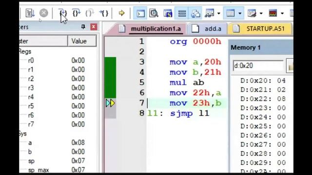Expand the Watch windows dropdown arrow

click(x=219, y=13)
